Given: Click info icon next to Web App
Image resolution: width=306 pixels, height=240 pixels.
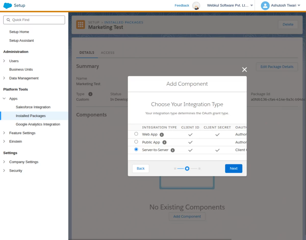Looking at the screenshot, I should 162,135.
